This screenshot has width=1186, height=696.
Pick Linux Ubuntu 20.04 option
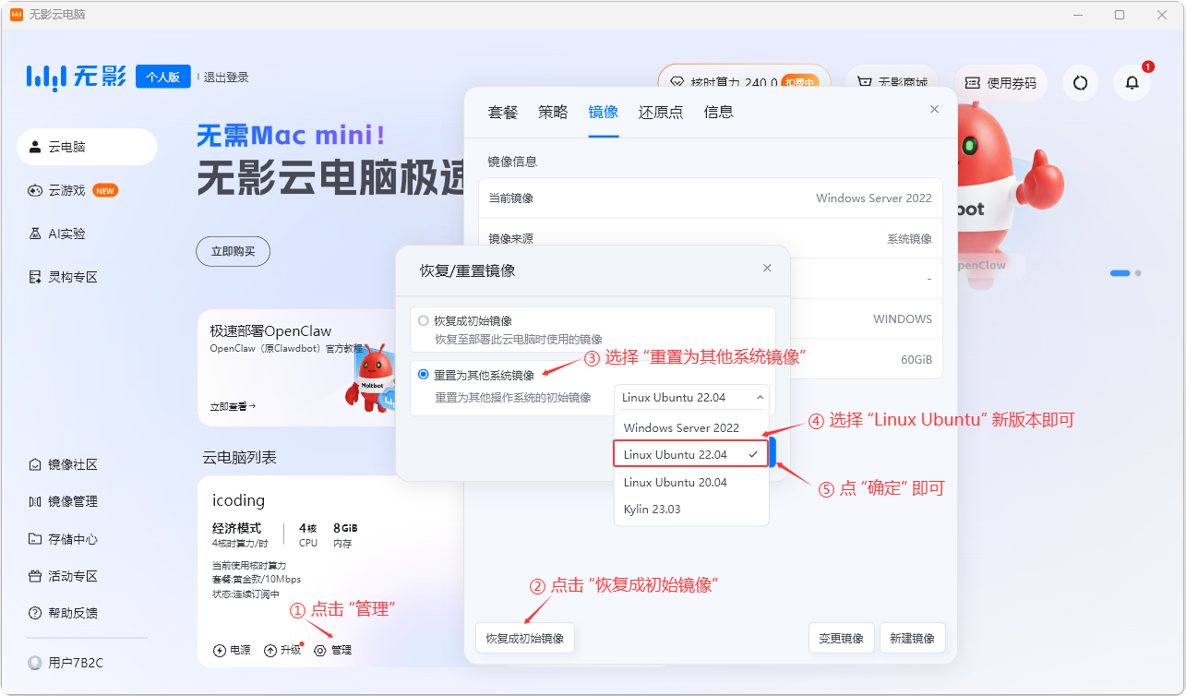click(x=675, y=482)
